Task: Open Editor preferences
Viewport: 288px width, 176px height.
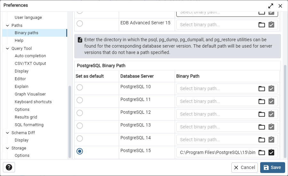Action: [20, 79]
